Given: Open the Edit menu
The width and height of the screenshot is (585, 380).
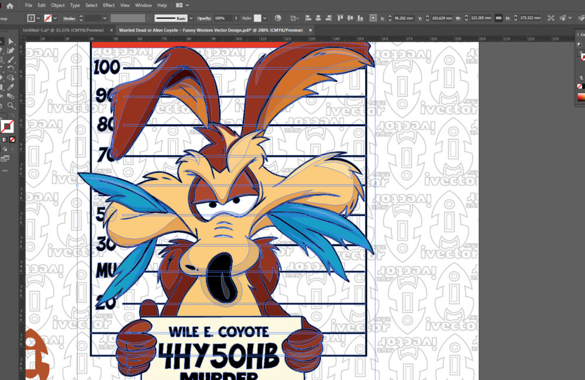Looking at the screenshot, I should (42, 5).
